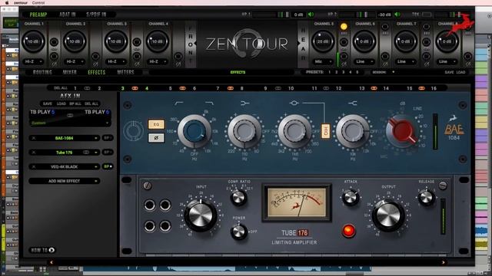The height and width of the screenshot is (276, 492).
Task: Toggle the link icon between channels 5 and 6
Action: point(182,89)
